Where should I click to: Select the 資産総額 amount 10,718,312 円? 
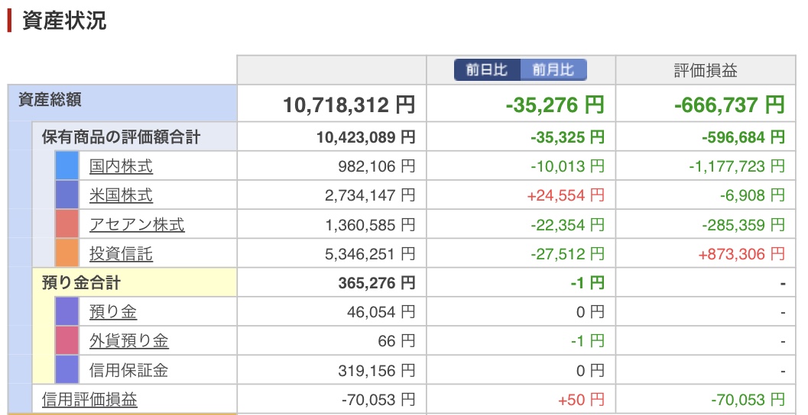349,105
